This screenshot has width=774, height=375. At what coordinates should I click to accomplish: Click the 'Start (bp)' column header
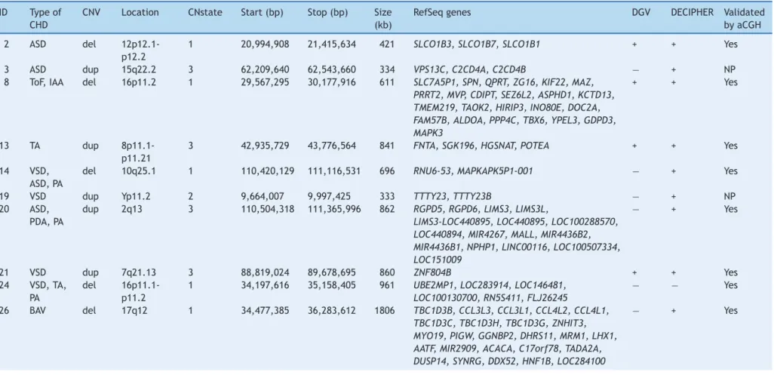pos(262,13)
